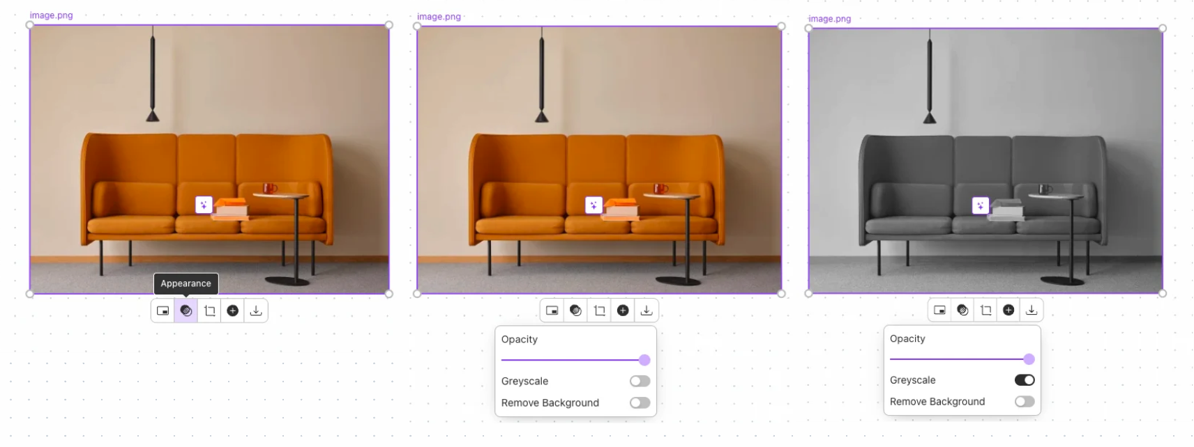
Task: Turn on Remove Background in the middle panel
Action: [x=640, y=402]
